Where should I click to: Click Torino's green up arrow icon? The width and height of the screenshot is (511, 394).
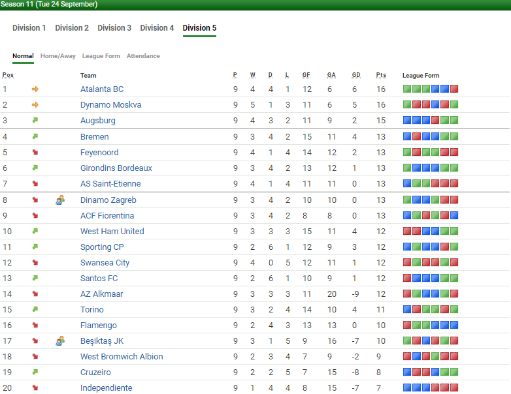click(35, 310)
